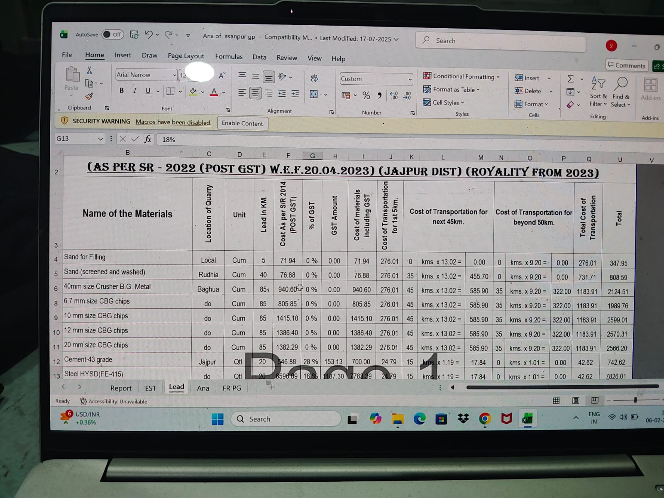The image size is (664, 498).
Task: Switch to the Ana sheet tab
Action: pos(203,388)
